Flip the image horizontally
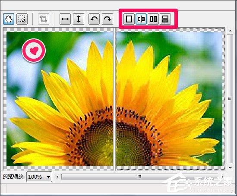 tap(65, 19)
